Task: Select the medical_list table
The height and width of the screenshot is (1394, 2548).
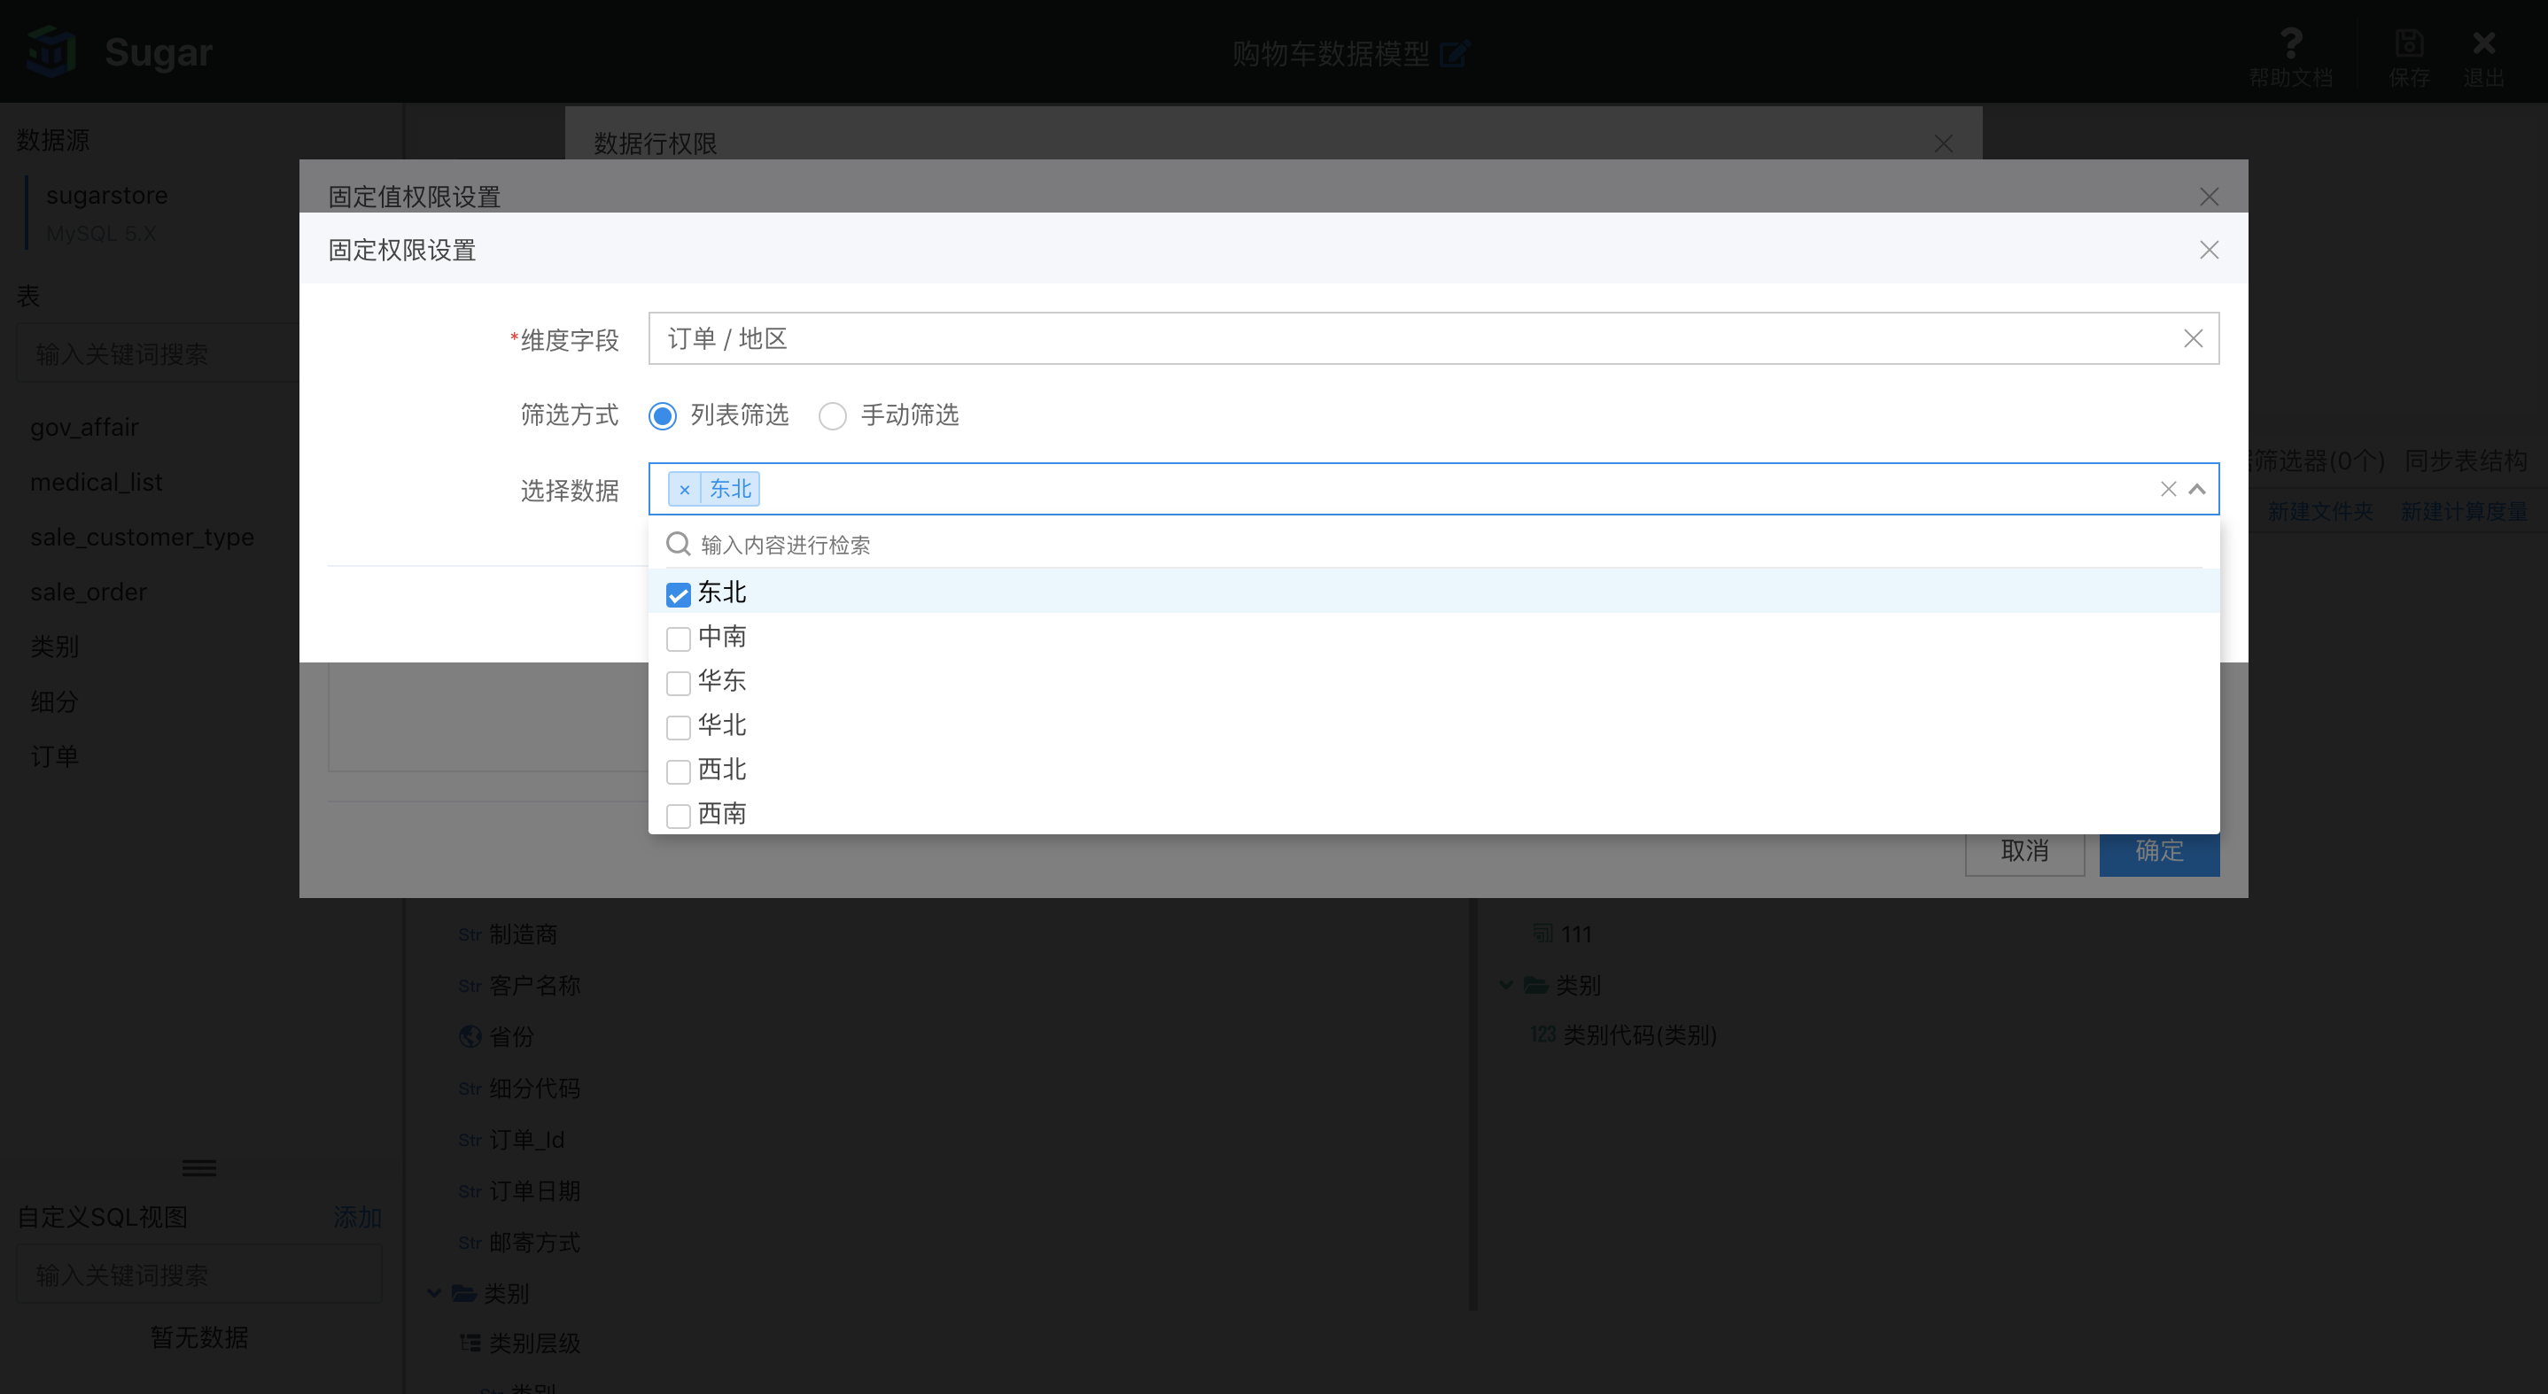Action: (x=96, y=482)
